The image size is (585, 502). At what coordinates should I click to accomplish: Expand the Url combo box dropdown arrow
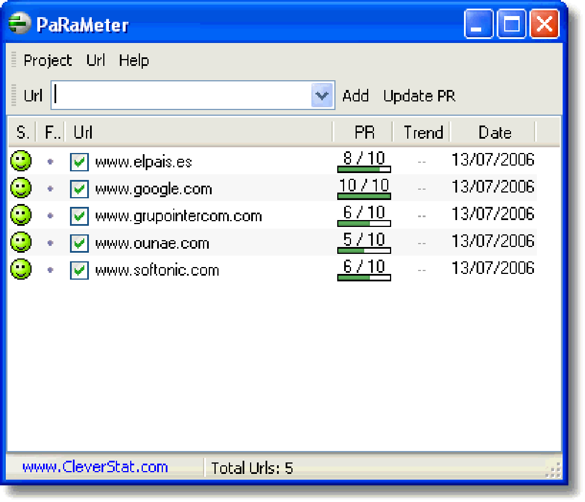(x=322, y=95)
